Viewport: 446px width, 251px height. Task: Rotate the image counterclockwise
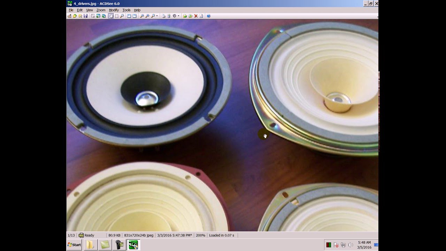(129, 16)
